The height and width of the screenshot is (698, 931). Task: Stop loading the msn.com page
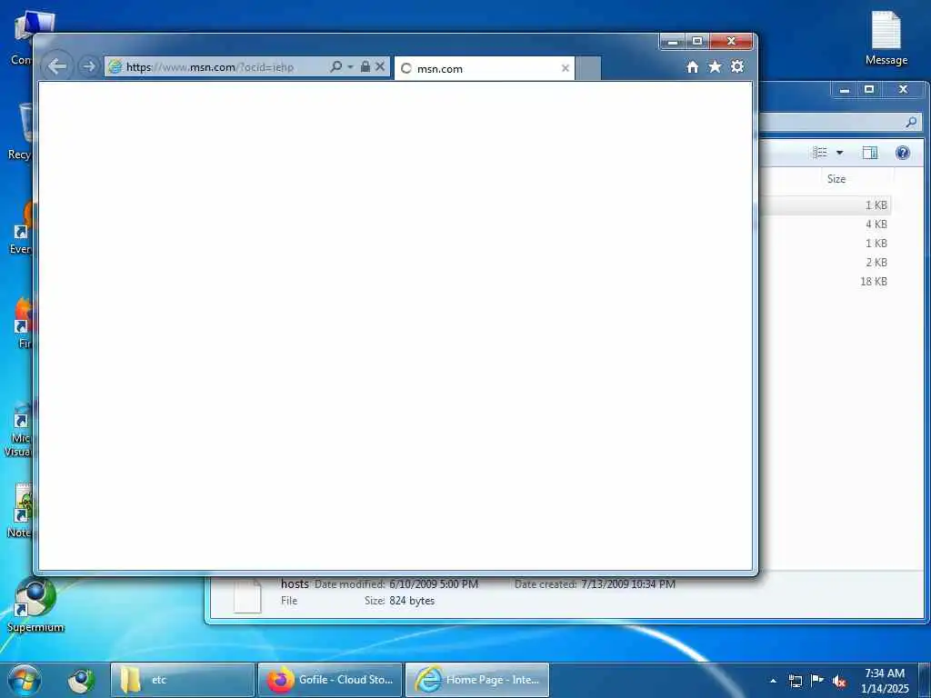[380, 66]
